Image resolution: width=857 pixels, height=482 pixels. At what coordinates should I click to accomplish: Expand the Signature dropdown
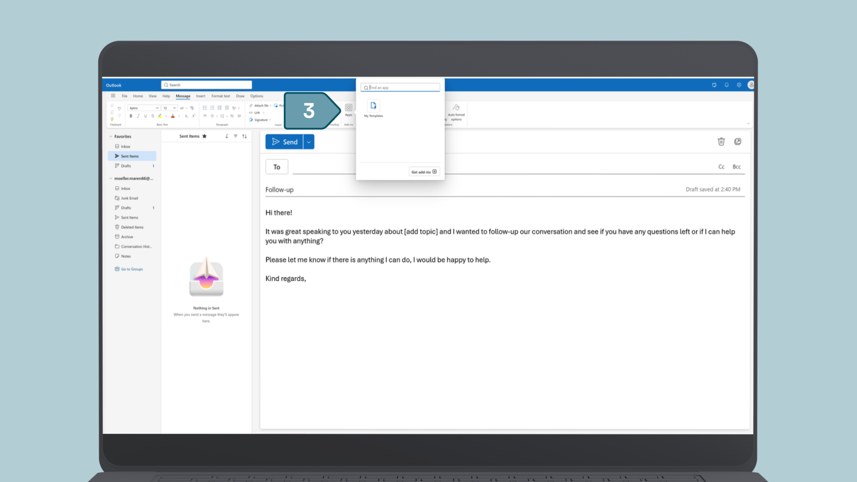(270, 120)
